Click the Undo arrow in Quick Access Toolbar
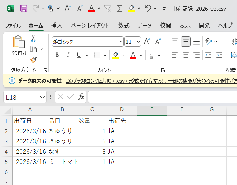The height and width of the screenshot is (185, 237). point(148,8)
